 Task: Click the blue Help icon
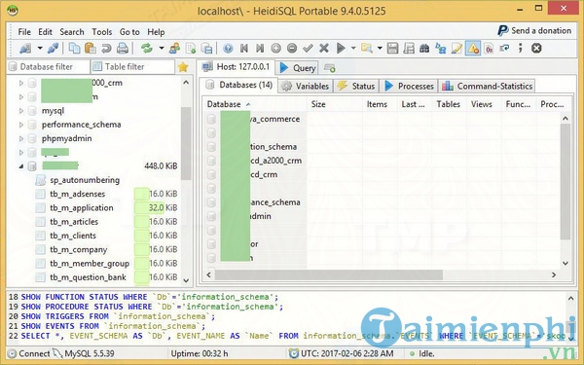[228, 49]
